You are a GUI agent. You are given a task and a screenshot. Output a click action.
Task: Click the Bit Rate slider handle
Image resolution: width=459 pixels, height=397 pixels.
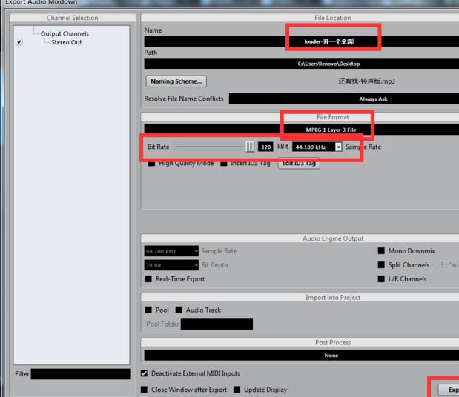click(250, 147)
